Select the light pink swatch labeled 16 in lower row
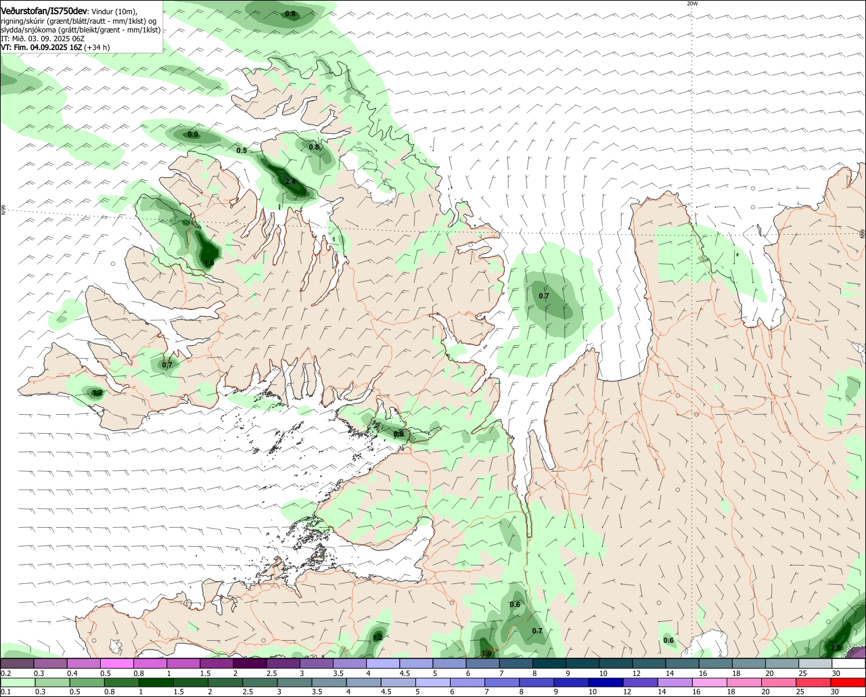The width and height of the screenshot is (866, 697). 709,683
